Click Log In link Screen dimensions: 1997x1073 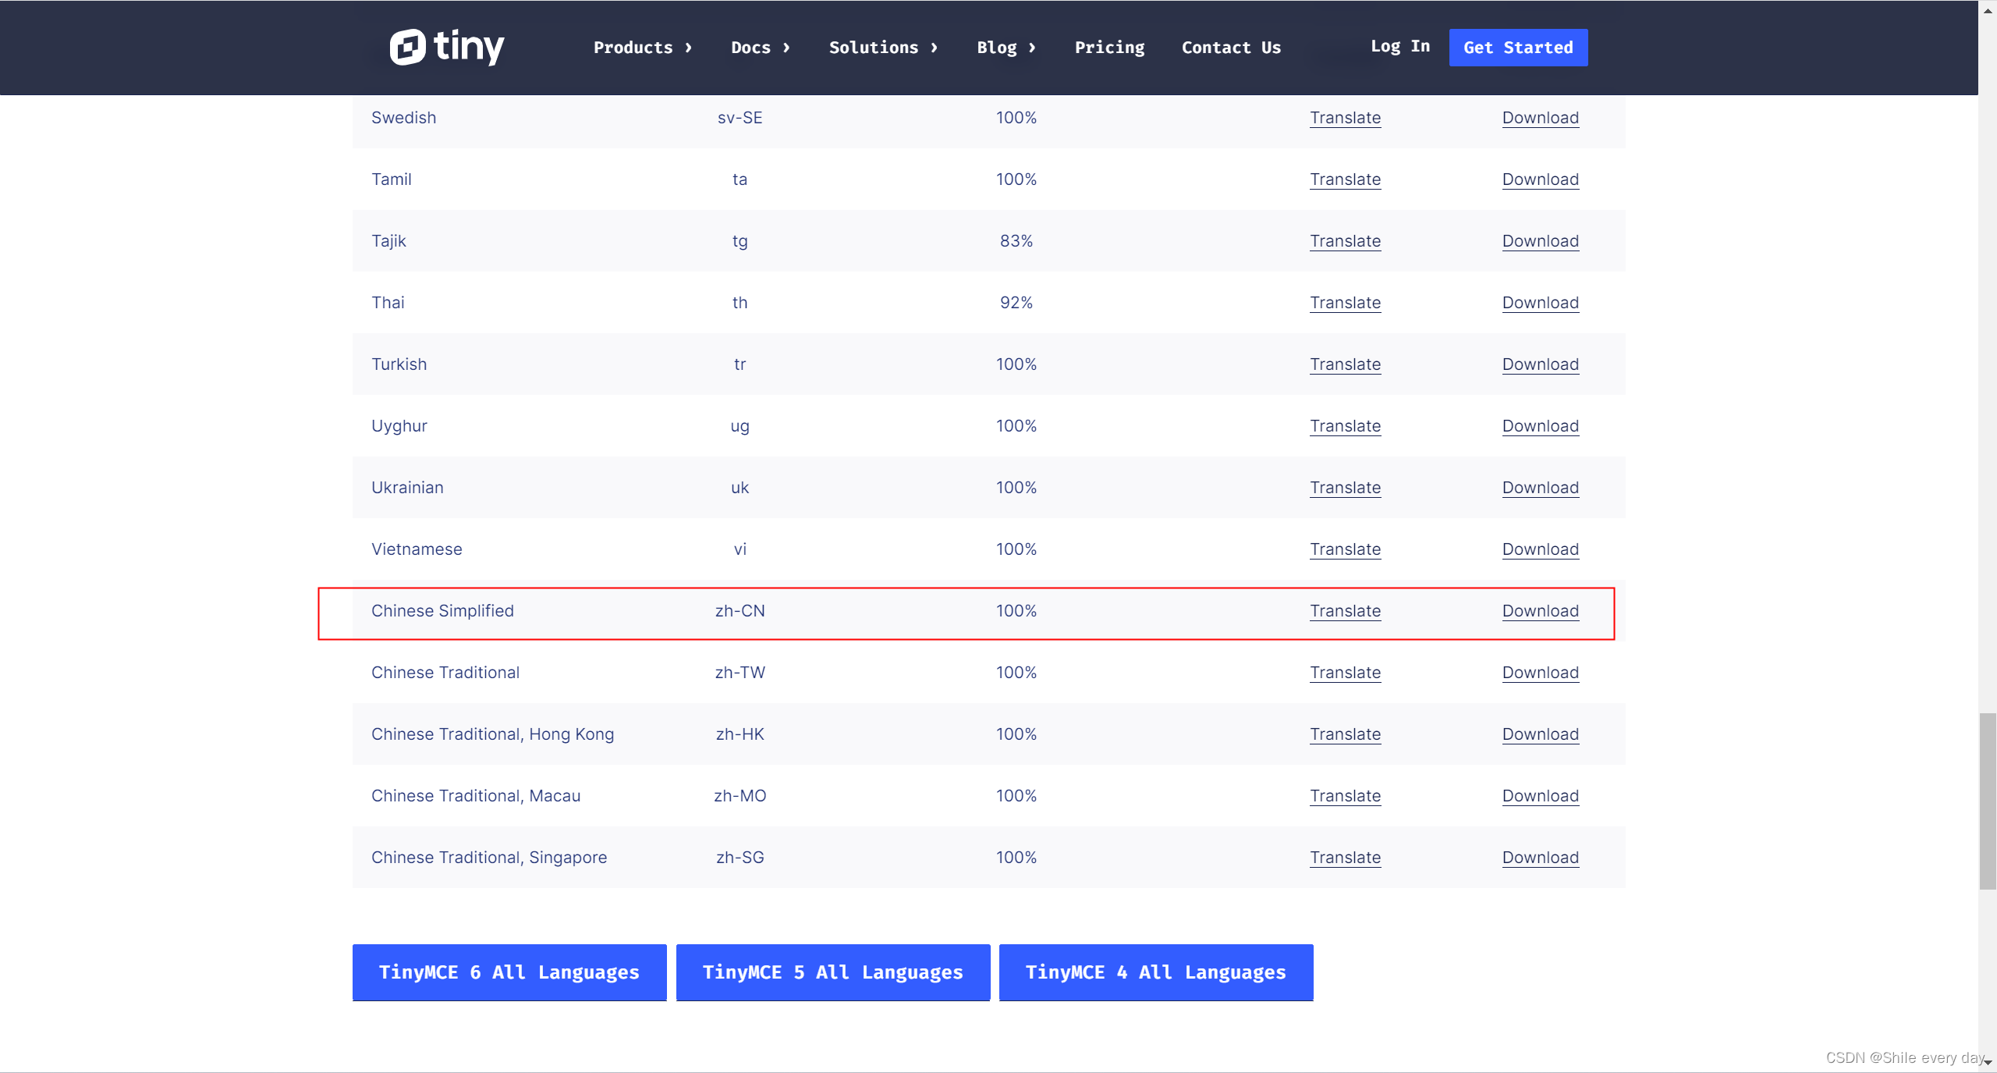point(1400,48)
